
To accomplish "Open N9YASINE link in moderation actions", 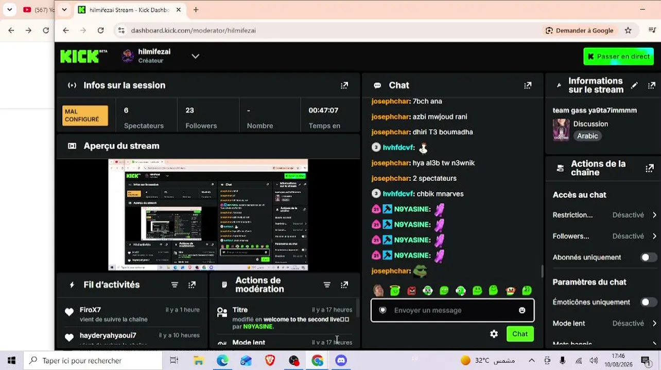I will coord(258,326).
